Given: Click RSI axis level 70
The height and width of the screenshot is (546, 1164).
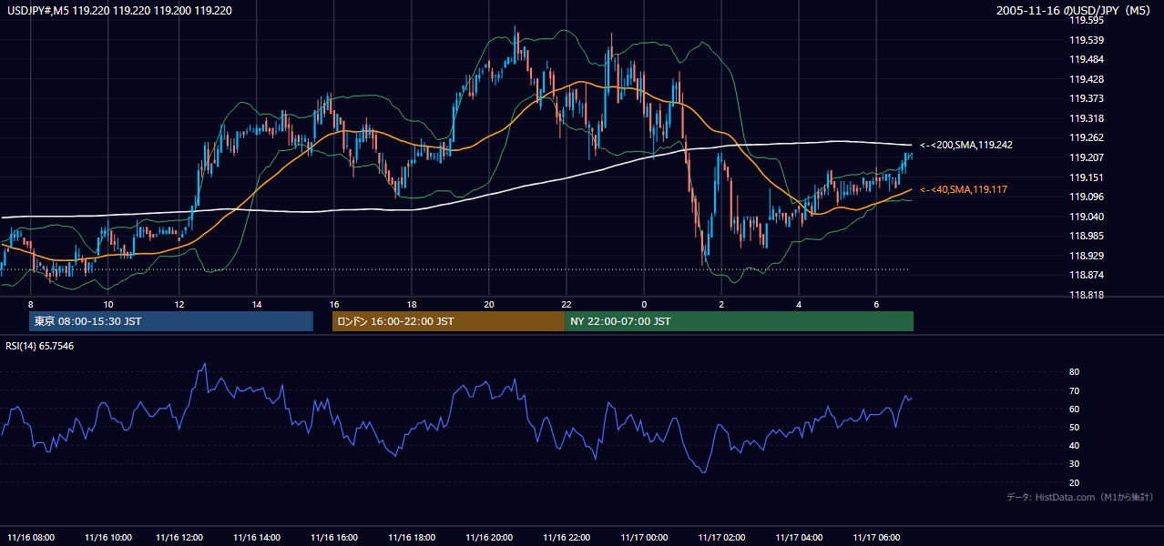Looking at the screenshot, I should [x=1074, y=390].
